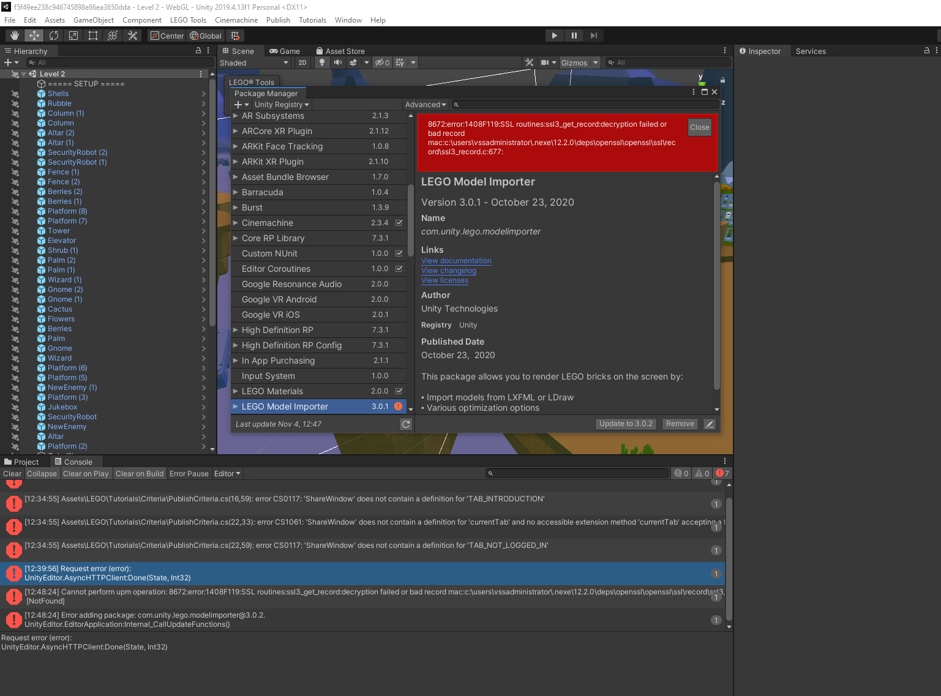Image resolution: width=941 pixels, height=696 pixels.
Task: Open the Shaded draw mode dropdown
Action: click(255, 62)
